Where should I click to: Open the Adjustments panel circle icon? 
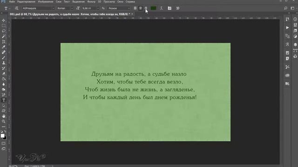point(295,36)
